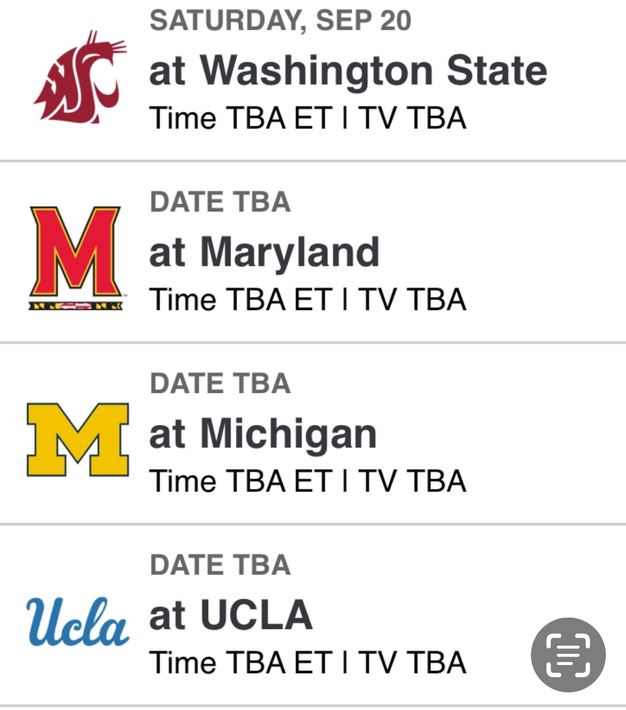626x710 pixels.
Task: Select the yellow Michigan block M logo
Action: (78, 440)
